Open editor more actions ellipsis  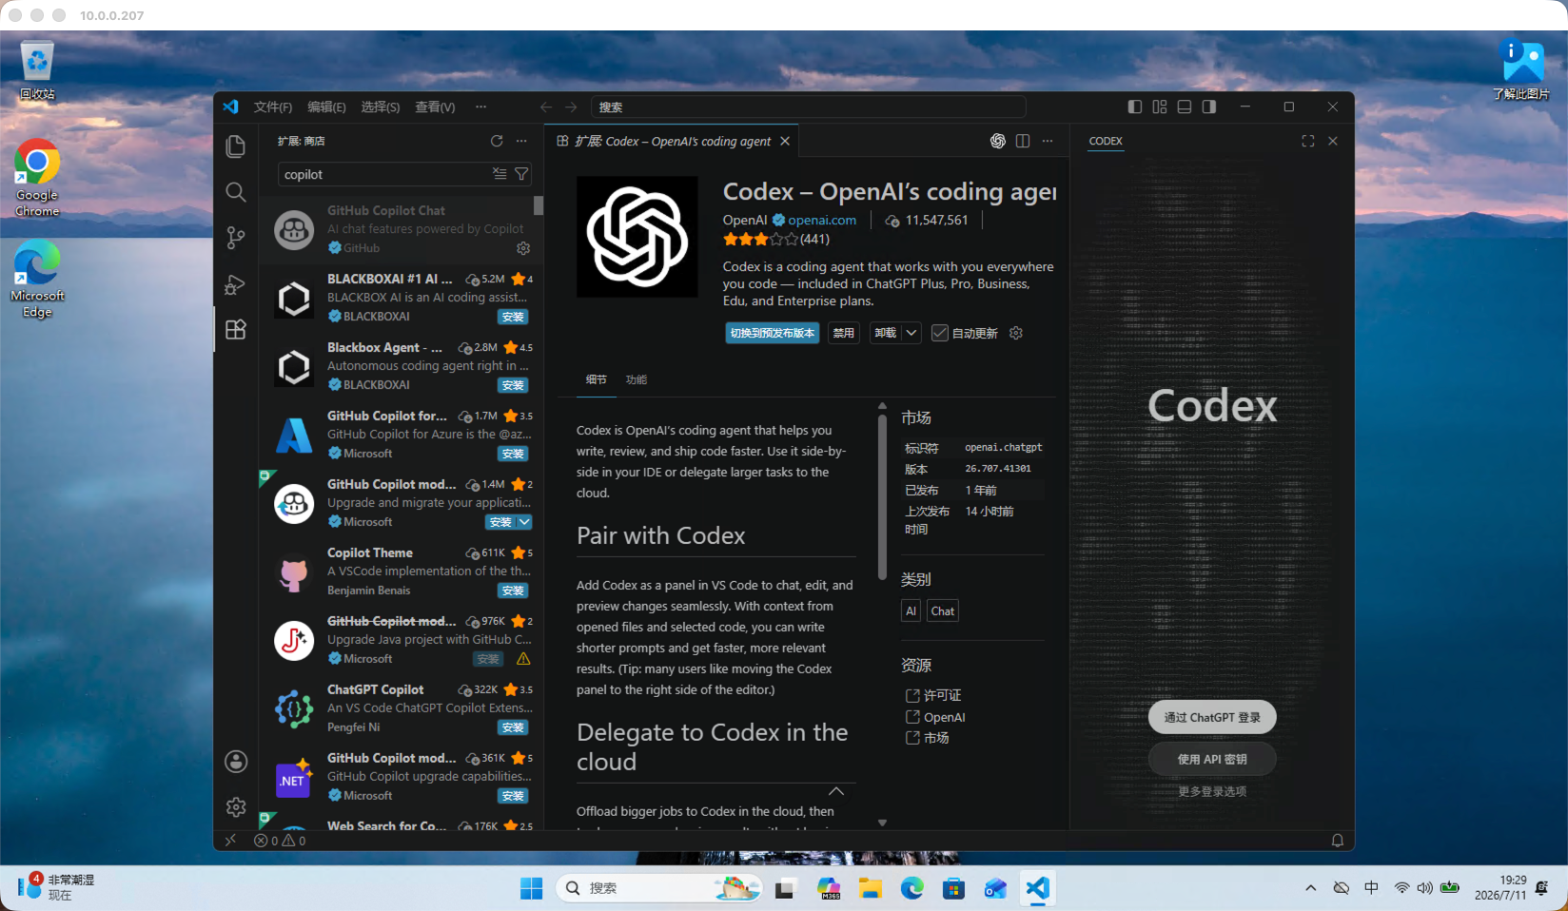(1048, 141)
